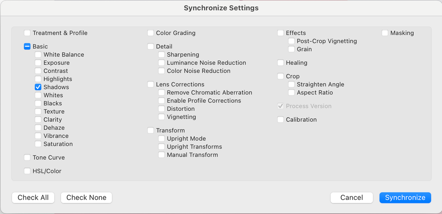The image size is (442, 214).
Task: Enable Color Grading sync
Action: 151,33
